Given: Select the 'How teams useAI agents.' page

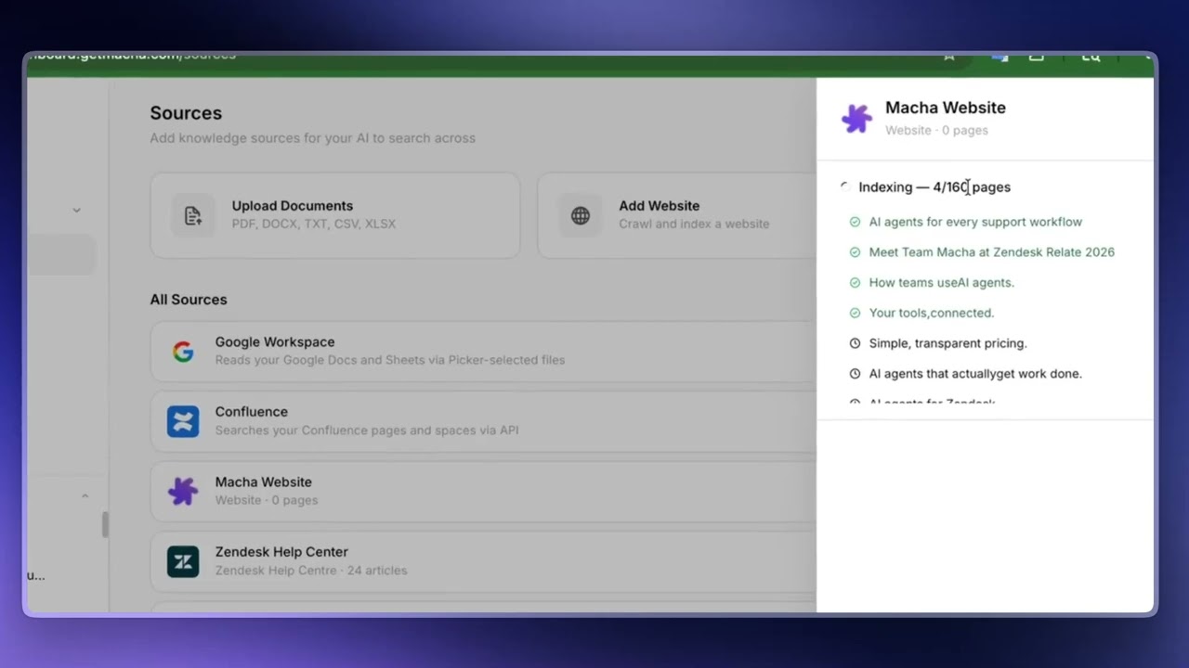Looking at the screenshot, I should click(x=941, y=283).
